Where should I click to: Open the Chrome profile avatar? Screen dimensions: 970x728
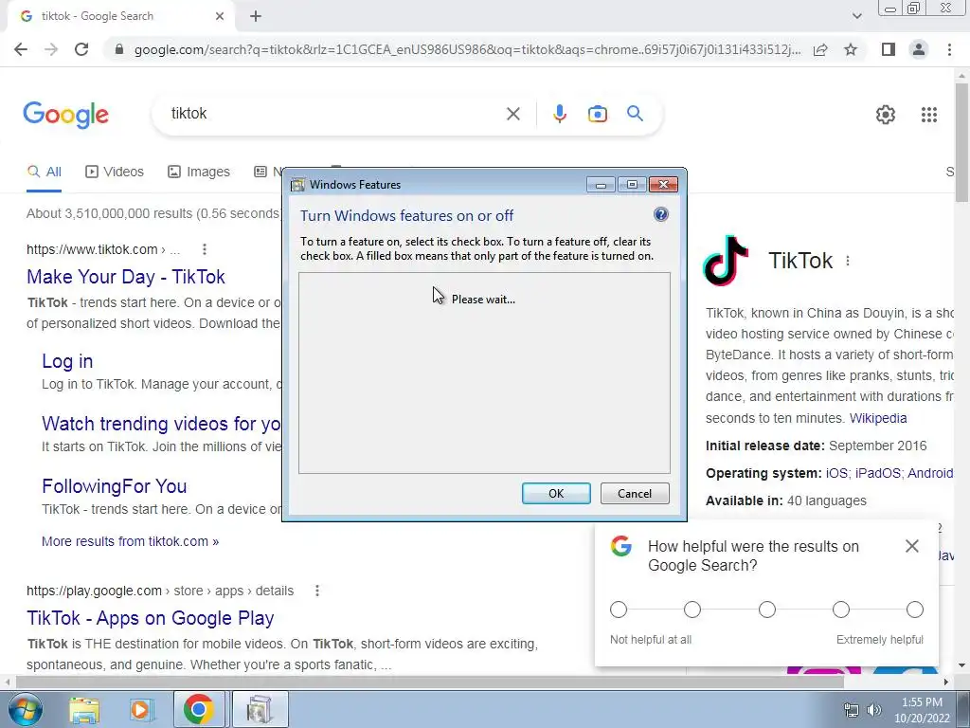pyautogui.click(x=919, y=49)
